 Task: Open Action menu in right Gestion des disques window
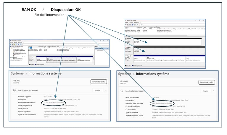131,22
